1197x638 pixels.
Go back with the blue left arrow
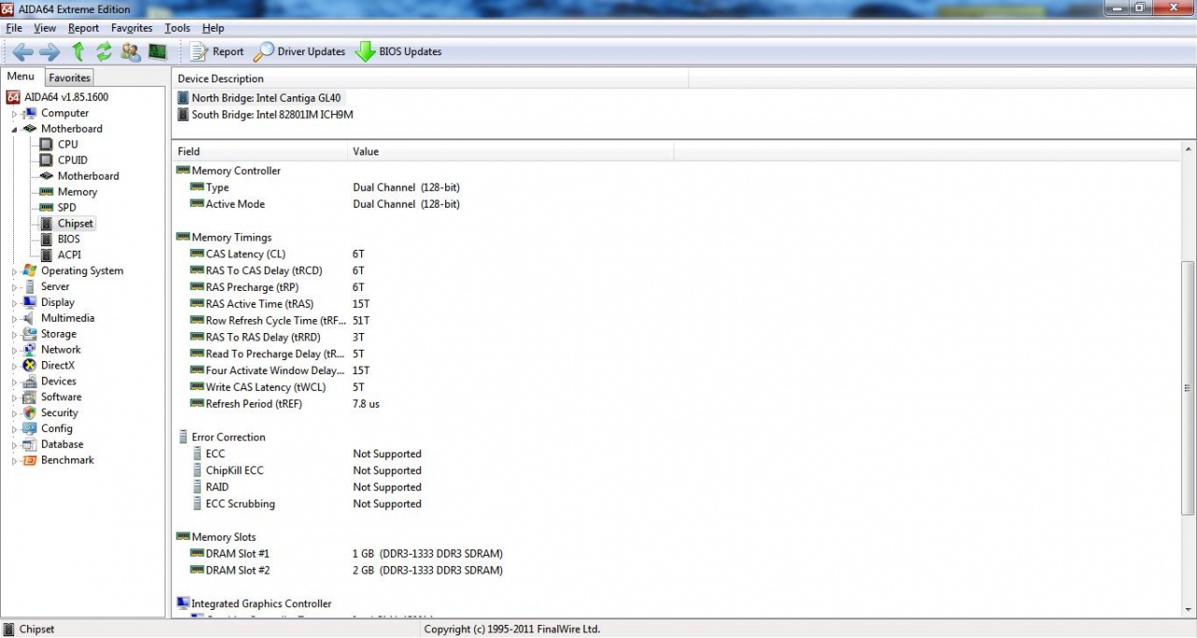click(x=23, y=52)
